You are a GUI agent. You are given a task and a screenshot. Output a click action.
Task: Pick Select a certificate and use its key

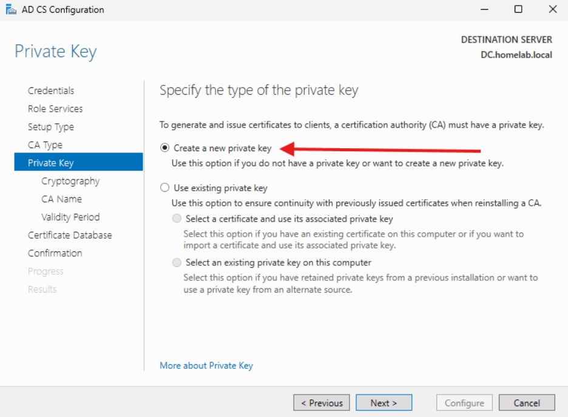[177, 219]
